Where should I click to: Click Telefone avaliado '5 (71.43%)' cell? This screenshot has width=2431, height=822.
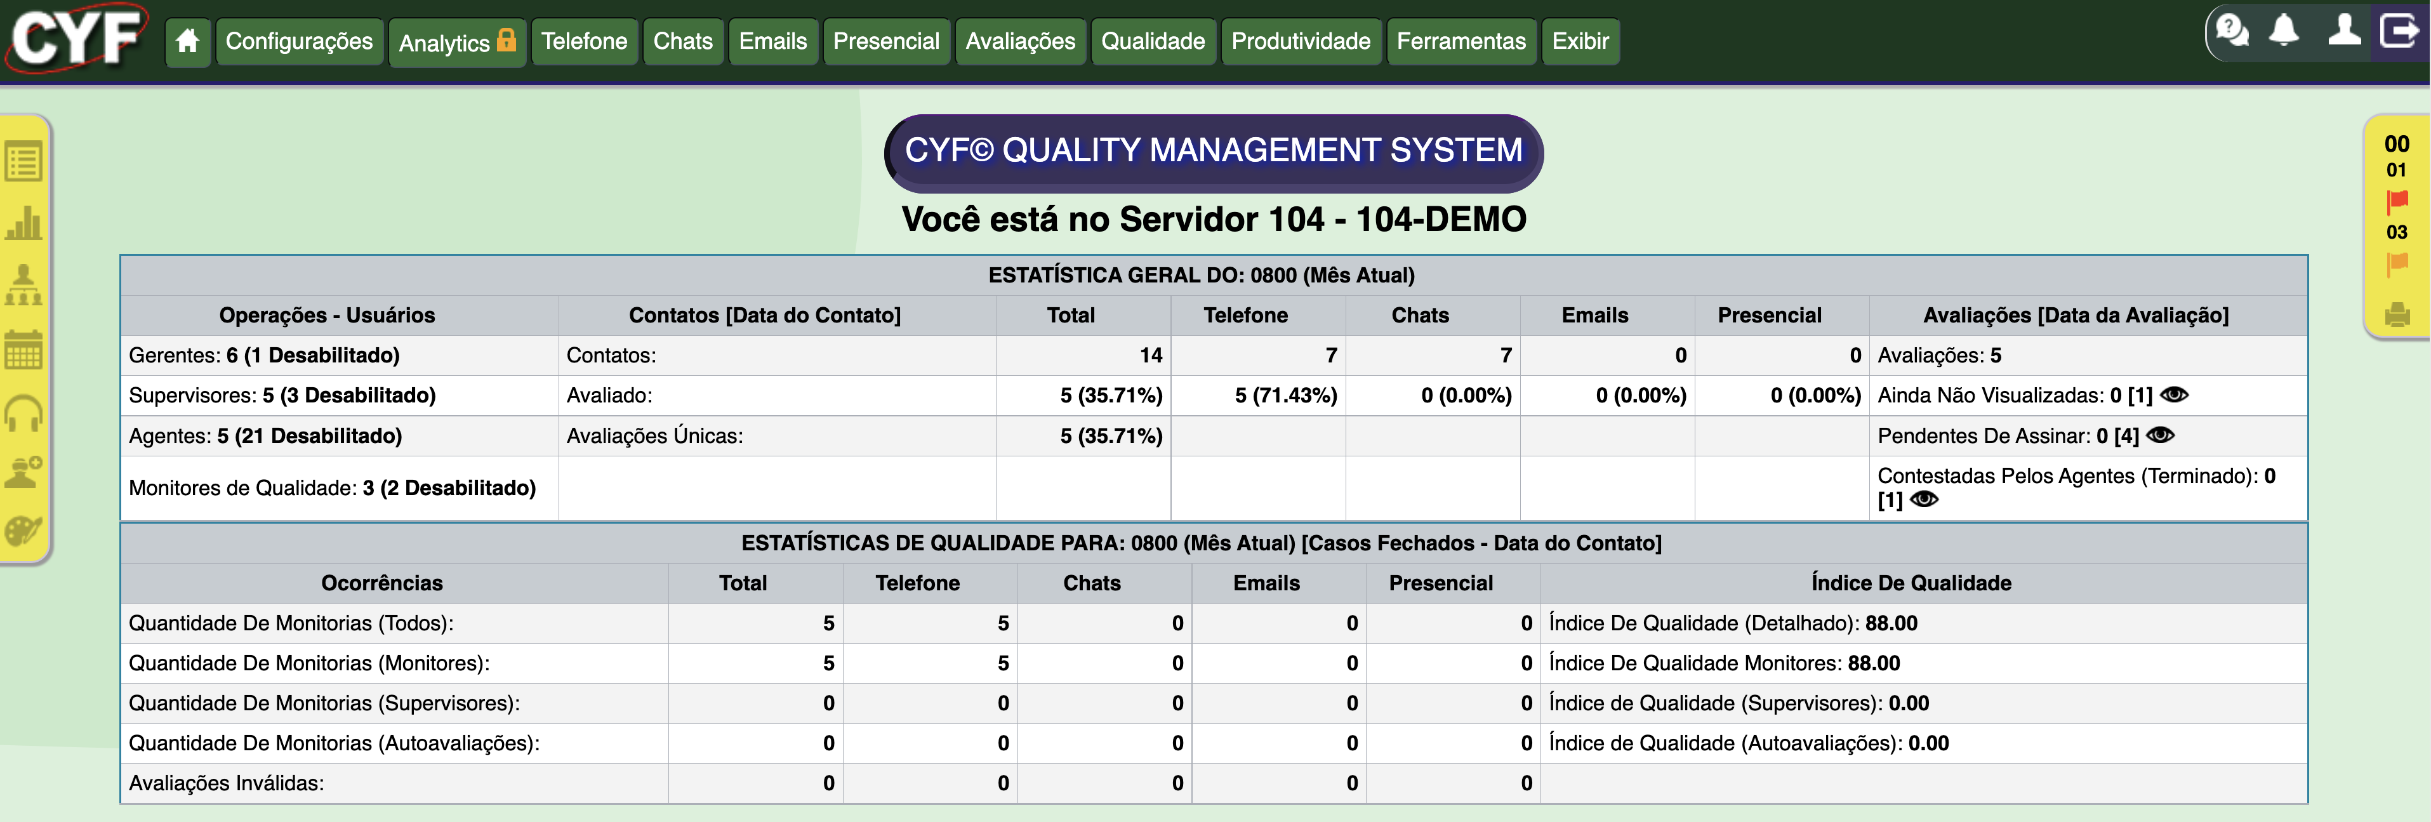pos(1258,395)
